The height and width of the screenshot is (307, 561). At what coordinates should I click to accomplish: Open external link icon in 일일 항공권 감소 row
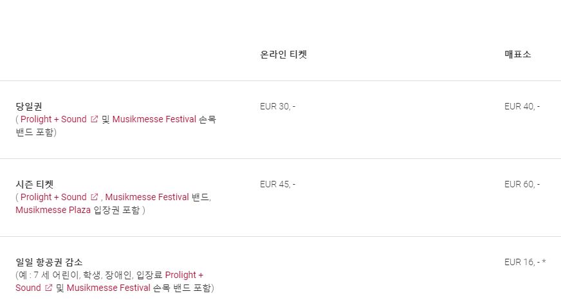point(48,288)
